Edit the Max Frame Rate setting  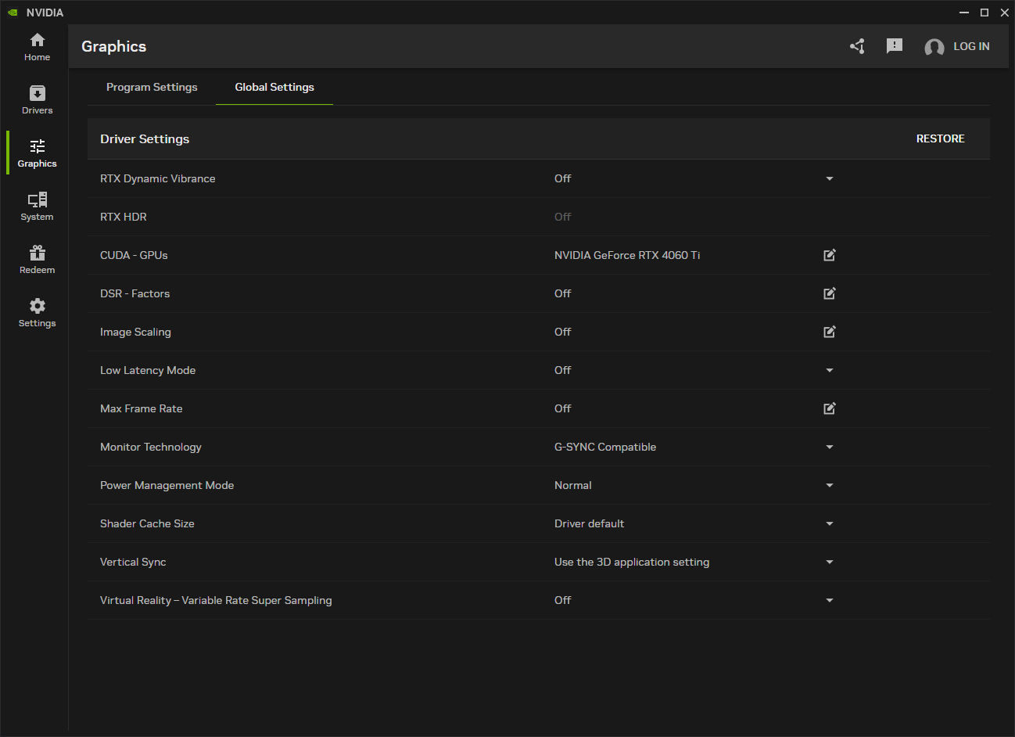point(829,408)
